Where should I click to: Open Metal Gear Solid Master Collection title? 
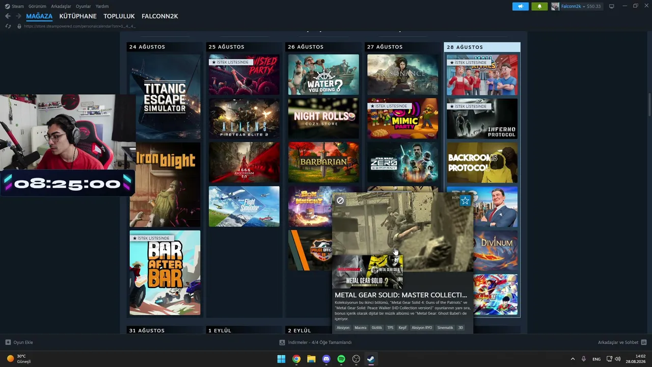(401, 295)
